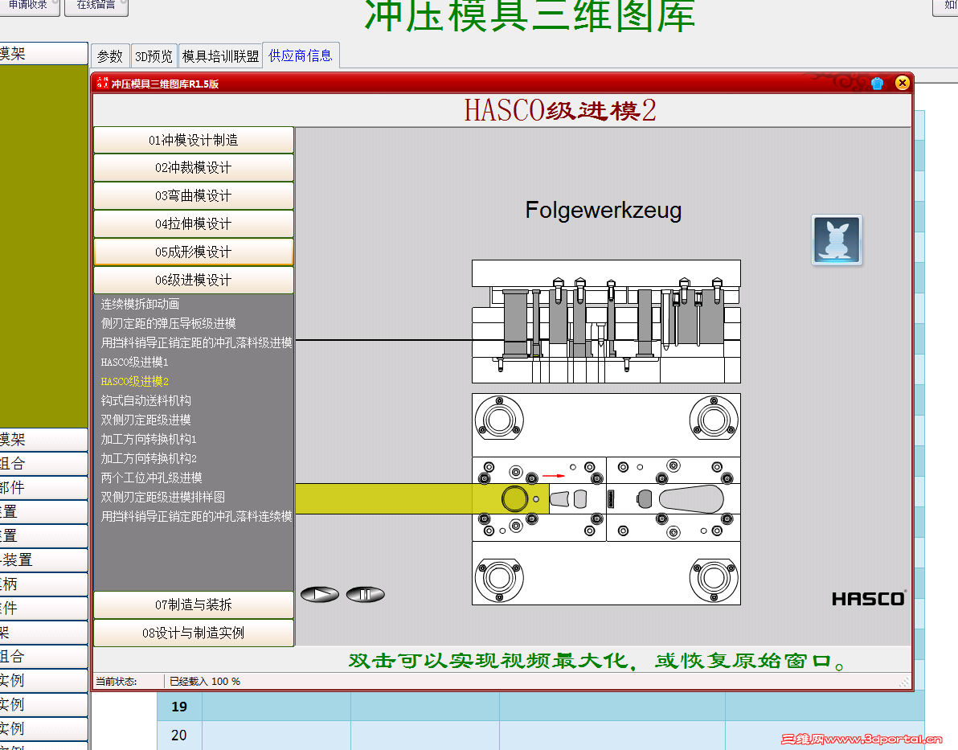958x750 pixels.
Task: Click the 当前状态 status label
Action: tap(116, 681)
